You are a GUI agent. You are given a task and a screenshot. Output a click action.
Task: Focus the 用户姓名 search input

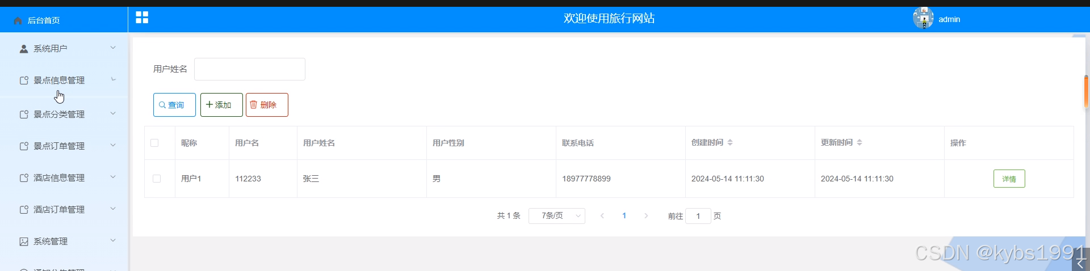tap(250, 69)
